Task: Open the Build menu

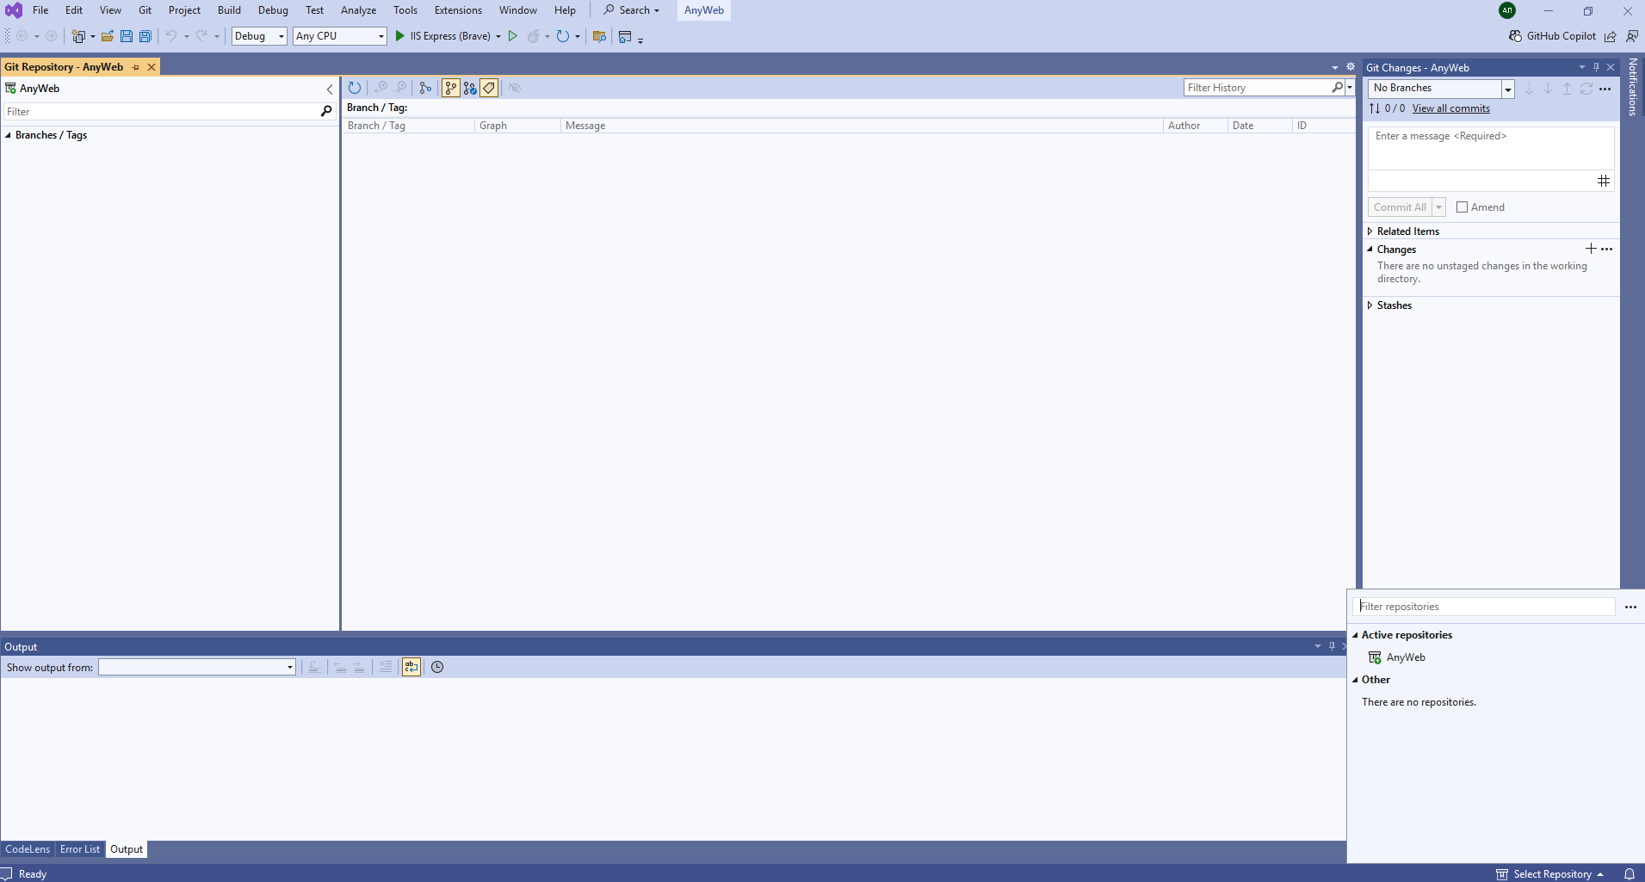Action: coord(229,10)
